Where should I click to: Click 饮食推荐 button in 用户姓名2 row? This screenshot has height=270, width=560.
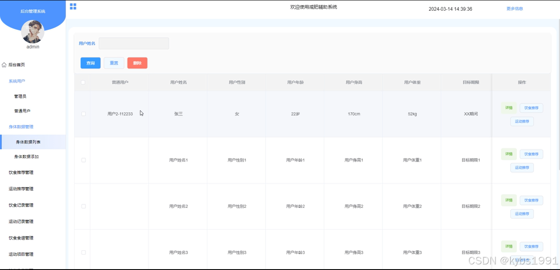(x=531, y=201)
